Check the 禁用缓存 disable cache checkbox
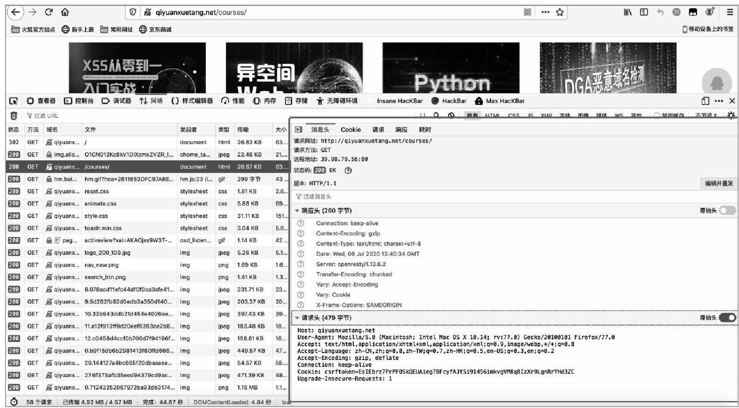The width and height of the screenshot is (739, 408). 657,116
